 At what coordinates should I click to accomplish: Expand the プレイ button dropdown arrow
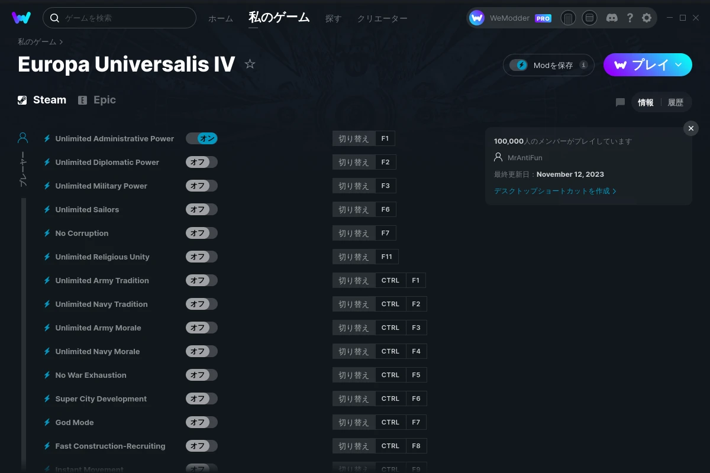coord(679,64)
